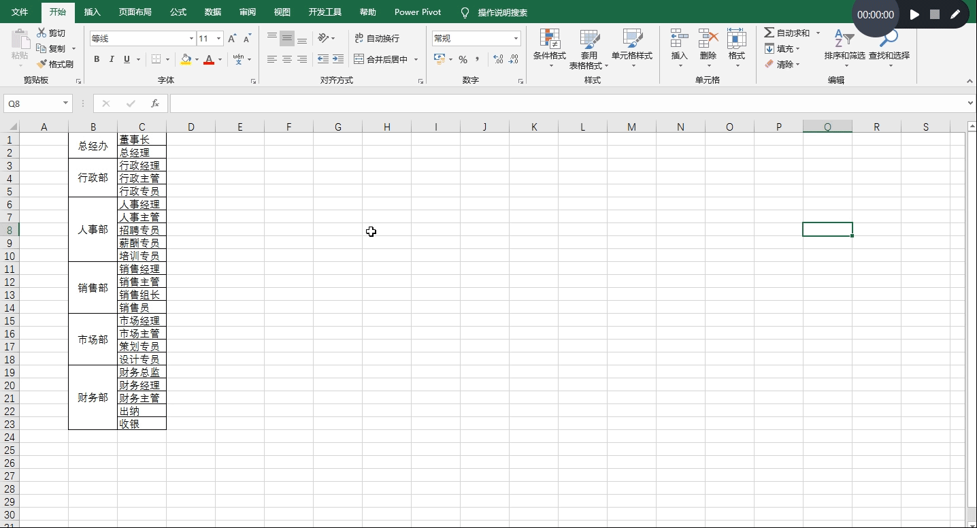Screen dimensions: 977x528
Task: Select the cell containing 人事部
Action: 93,230
